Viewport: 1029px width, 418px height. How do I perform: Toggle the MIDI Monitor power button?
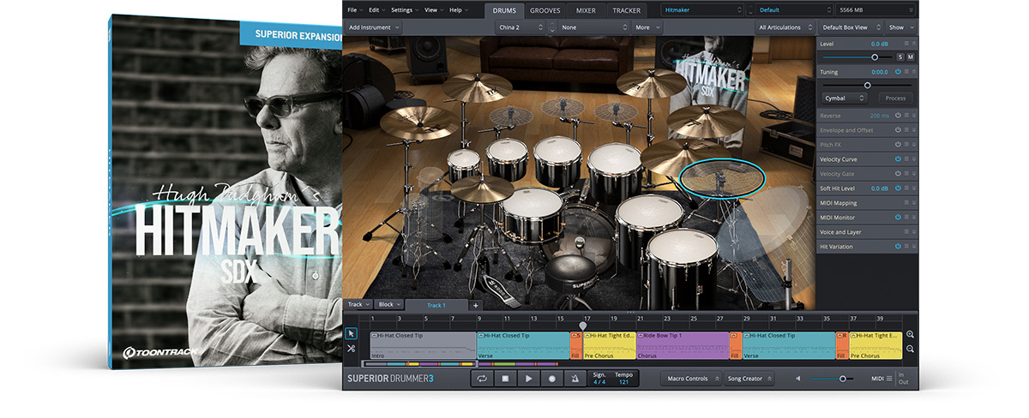tap(898, 218)
